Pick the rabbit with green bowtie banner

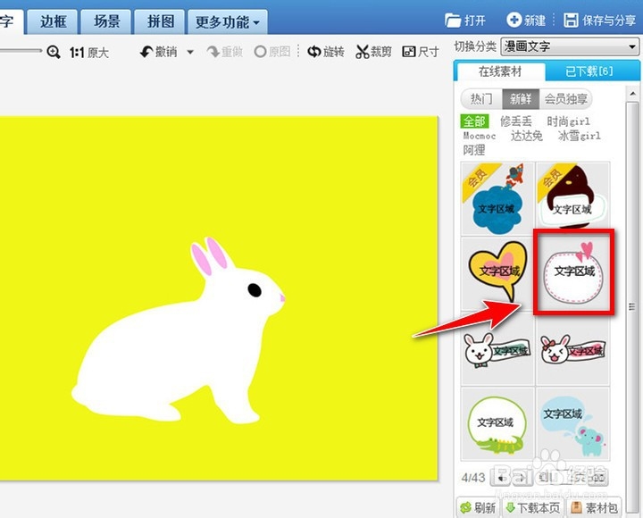497,349
